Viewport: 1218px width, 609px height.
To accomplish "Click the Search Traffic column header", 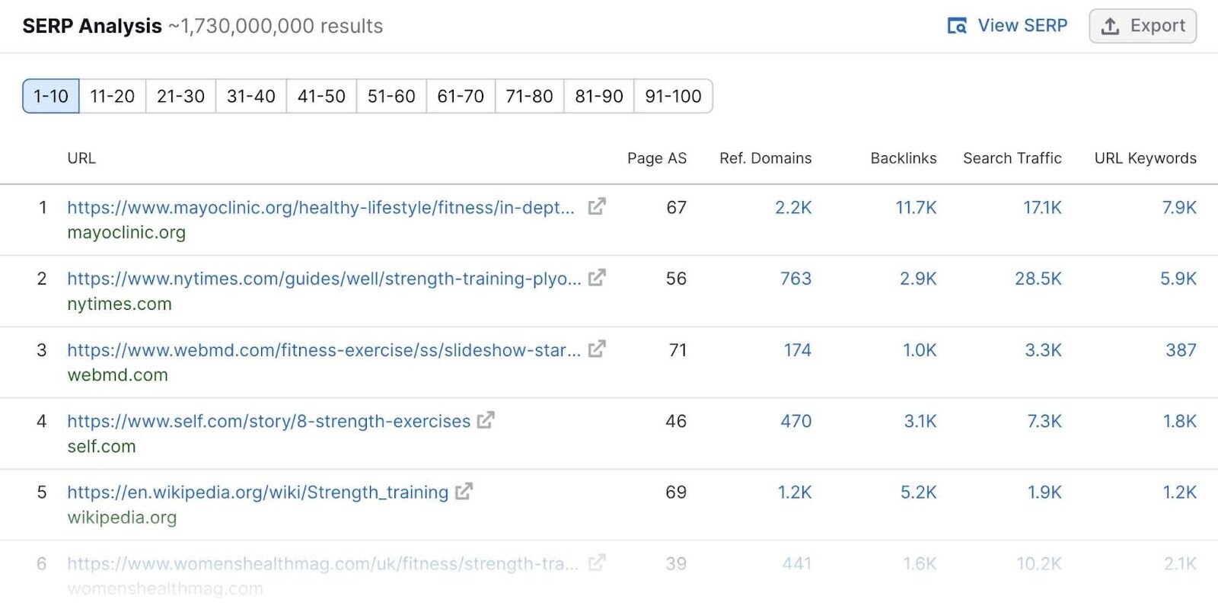I will [x=1012, y=158].
